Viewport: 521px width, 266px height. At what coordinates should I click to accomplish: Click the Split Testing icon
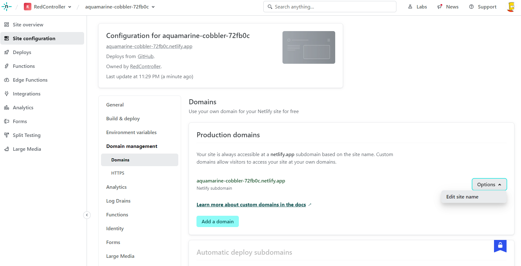pyautogui.click(x=7, y=135)
